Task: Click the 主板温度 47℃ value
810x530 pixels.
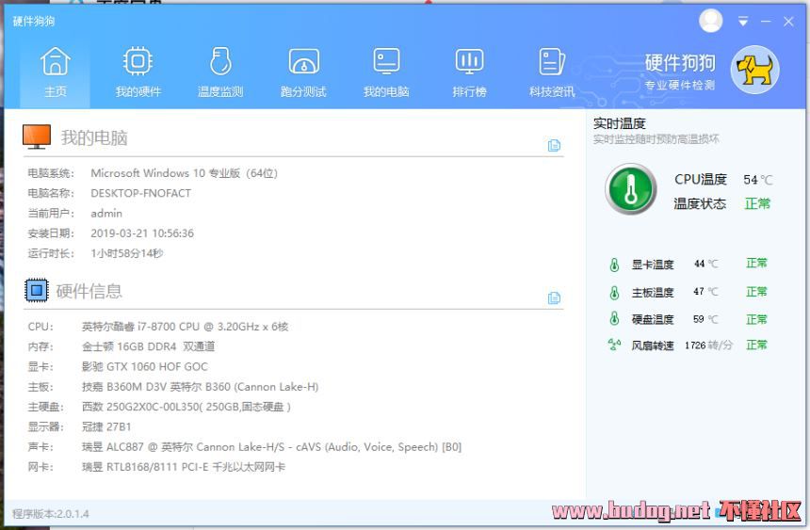Action: 705,292
